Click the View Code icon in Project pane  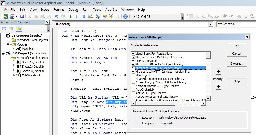(x=4, y=29)
